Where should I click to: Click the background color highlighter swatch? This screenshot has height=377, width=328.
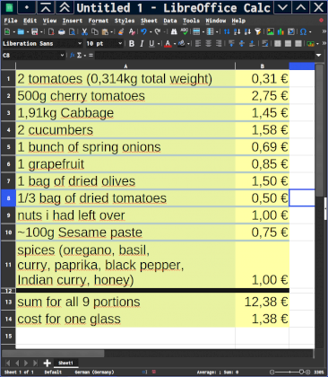182,44
